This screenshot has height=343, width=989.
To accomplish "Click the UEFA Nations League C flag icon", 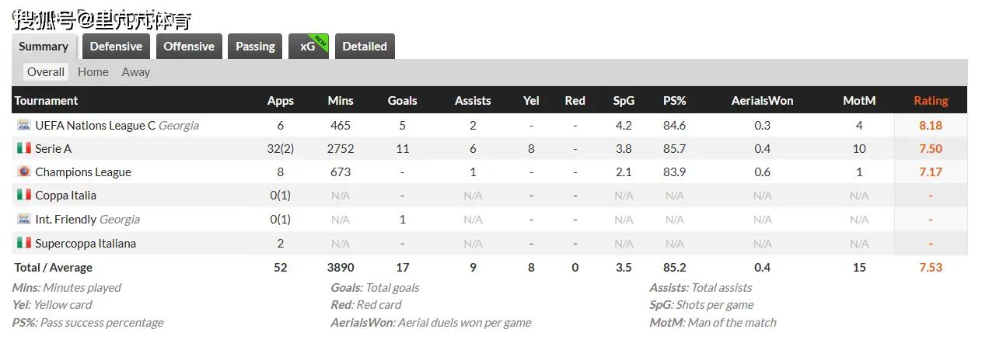I will (x=24, y=125).
